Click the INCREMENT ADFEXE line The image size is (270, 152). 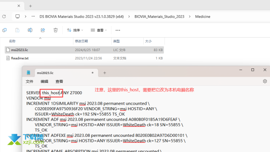coord(107,136)
